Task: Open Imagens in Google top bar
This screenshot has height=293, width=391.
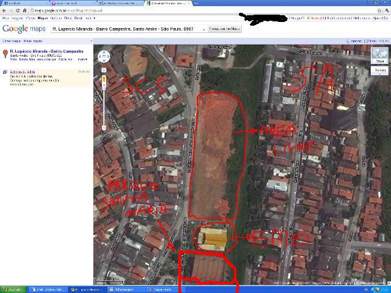Action: coord(17,18)
